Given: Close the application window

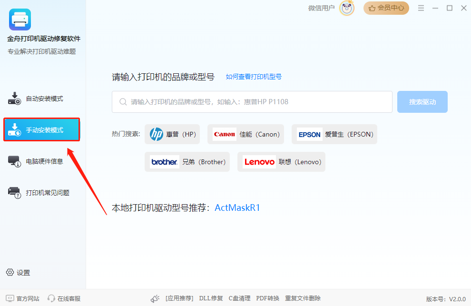Looking at the screenshot, I should pyautogui.click(x=464, y=8).
